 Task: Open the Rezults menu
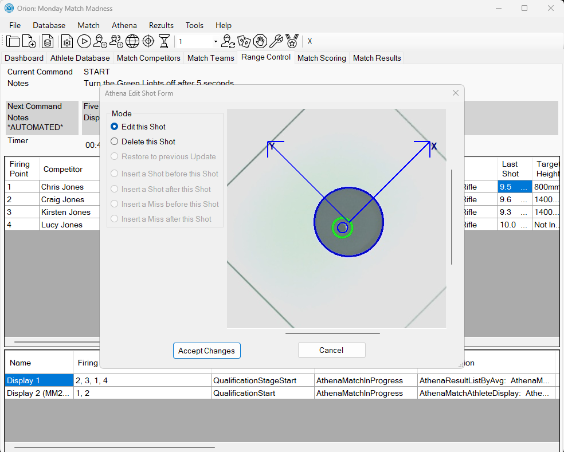[x=161, y=26]
